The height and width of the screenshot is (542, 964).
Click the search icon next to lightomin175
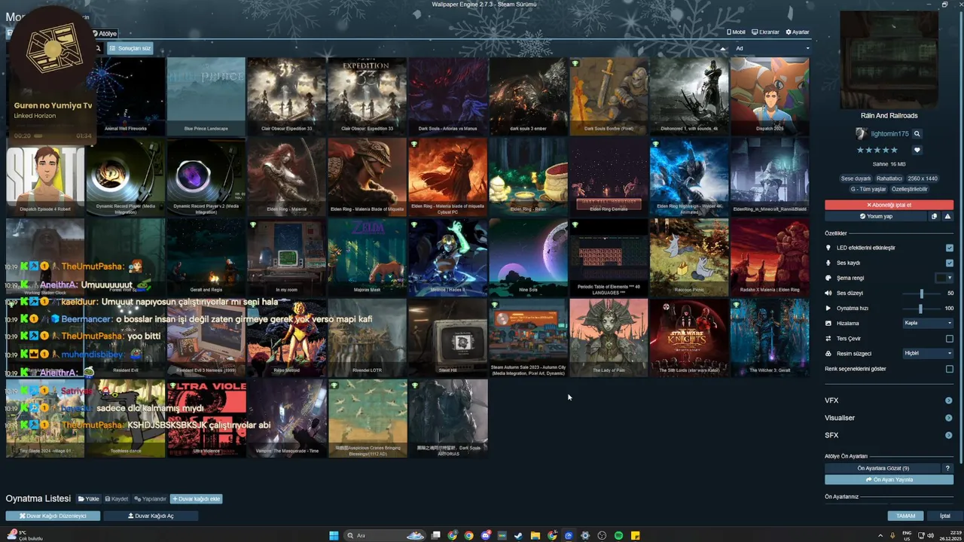[x=917, y=133]
